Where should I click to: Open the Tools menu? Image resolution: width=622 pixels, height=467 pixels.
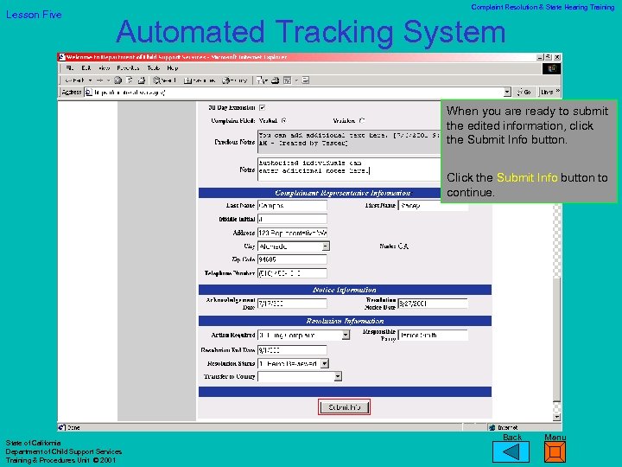154,68
